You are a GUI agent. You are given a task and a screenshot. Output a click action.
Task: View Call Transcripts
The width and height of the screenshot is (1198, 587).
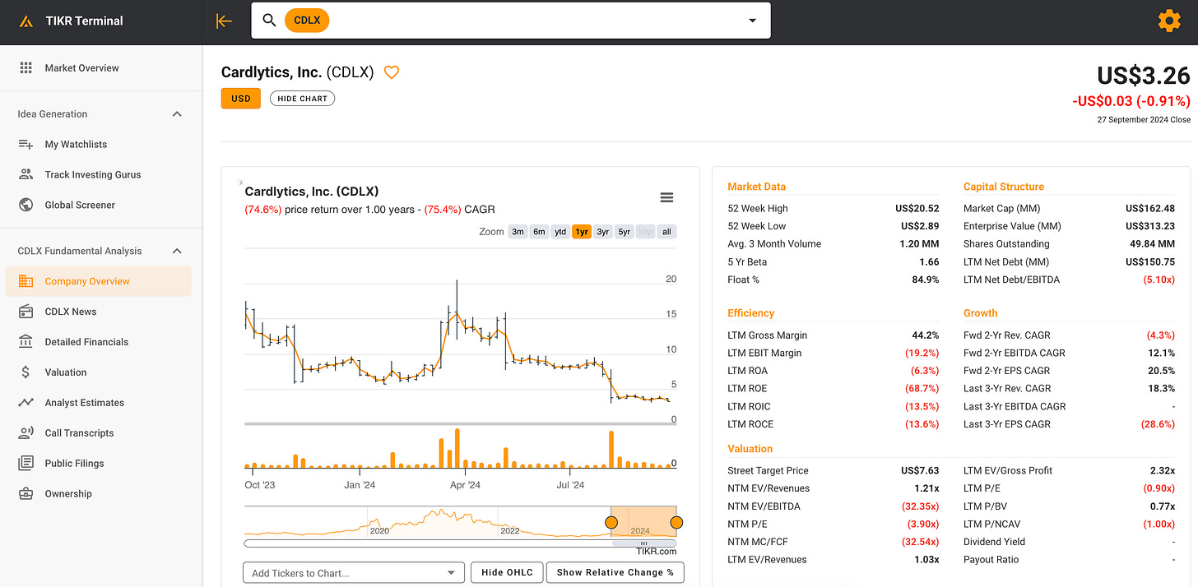point(79,433)
